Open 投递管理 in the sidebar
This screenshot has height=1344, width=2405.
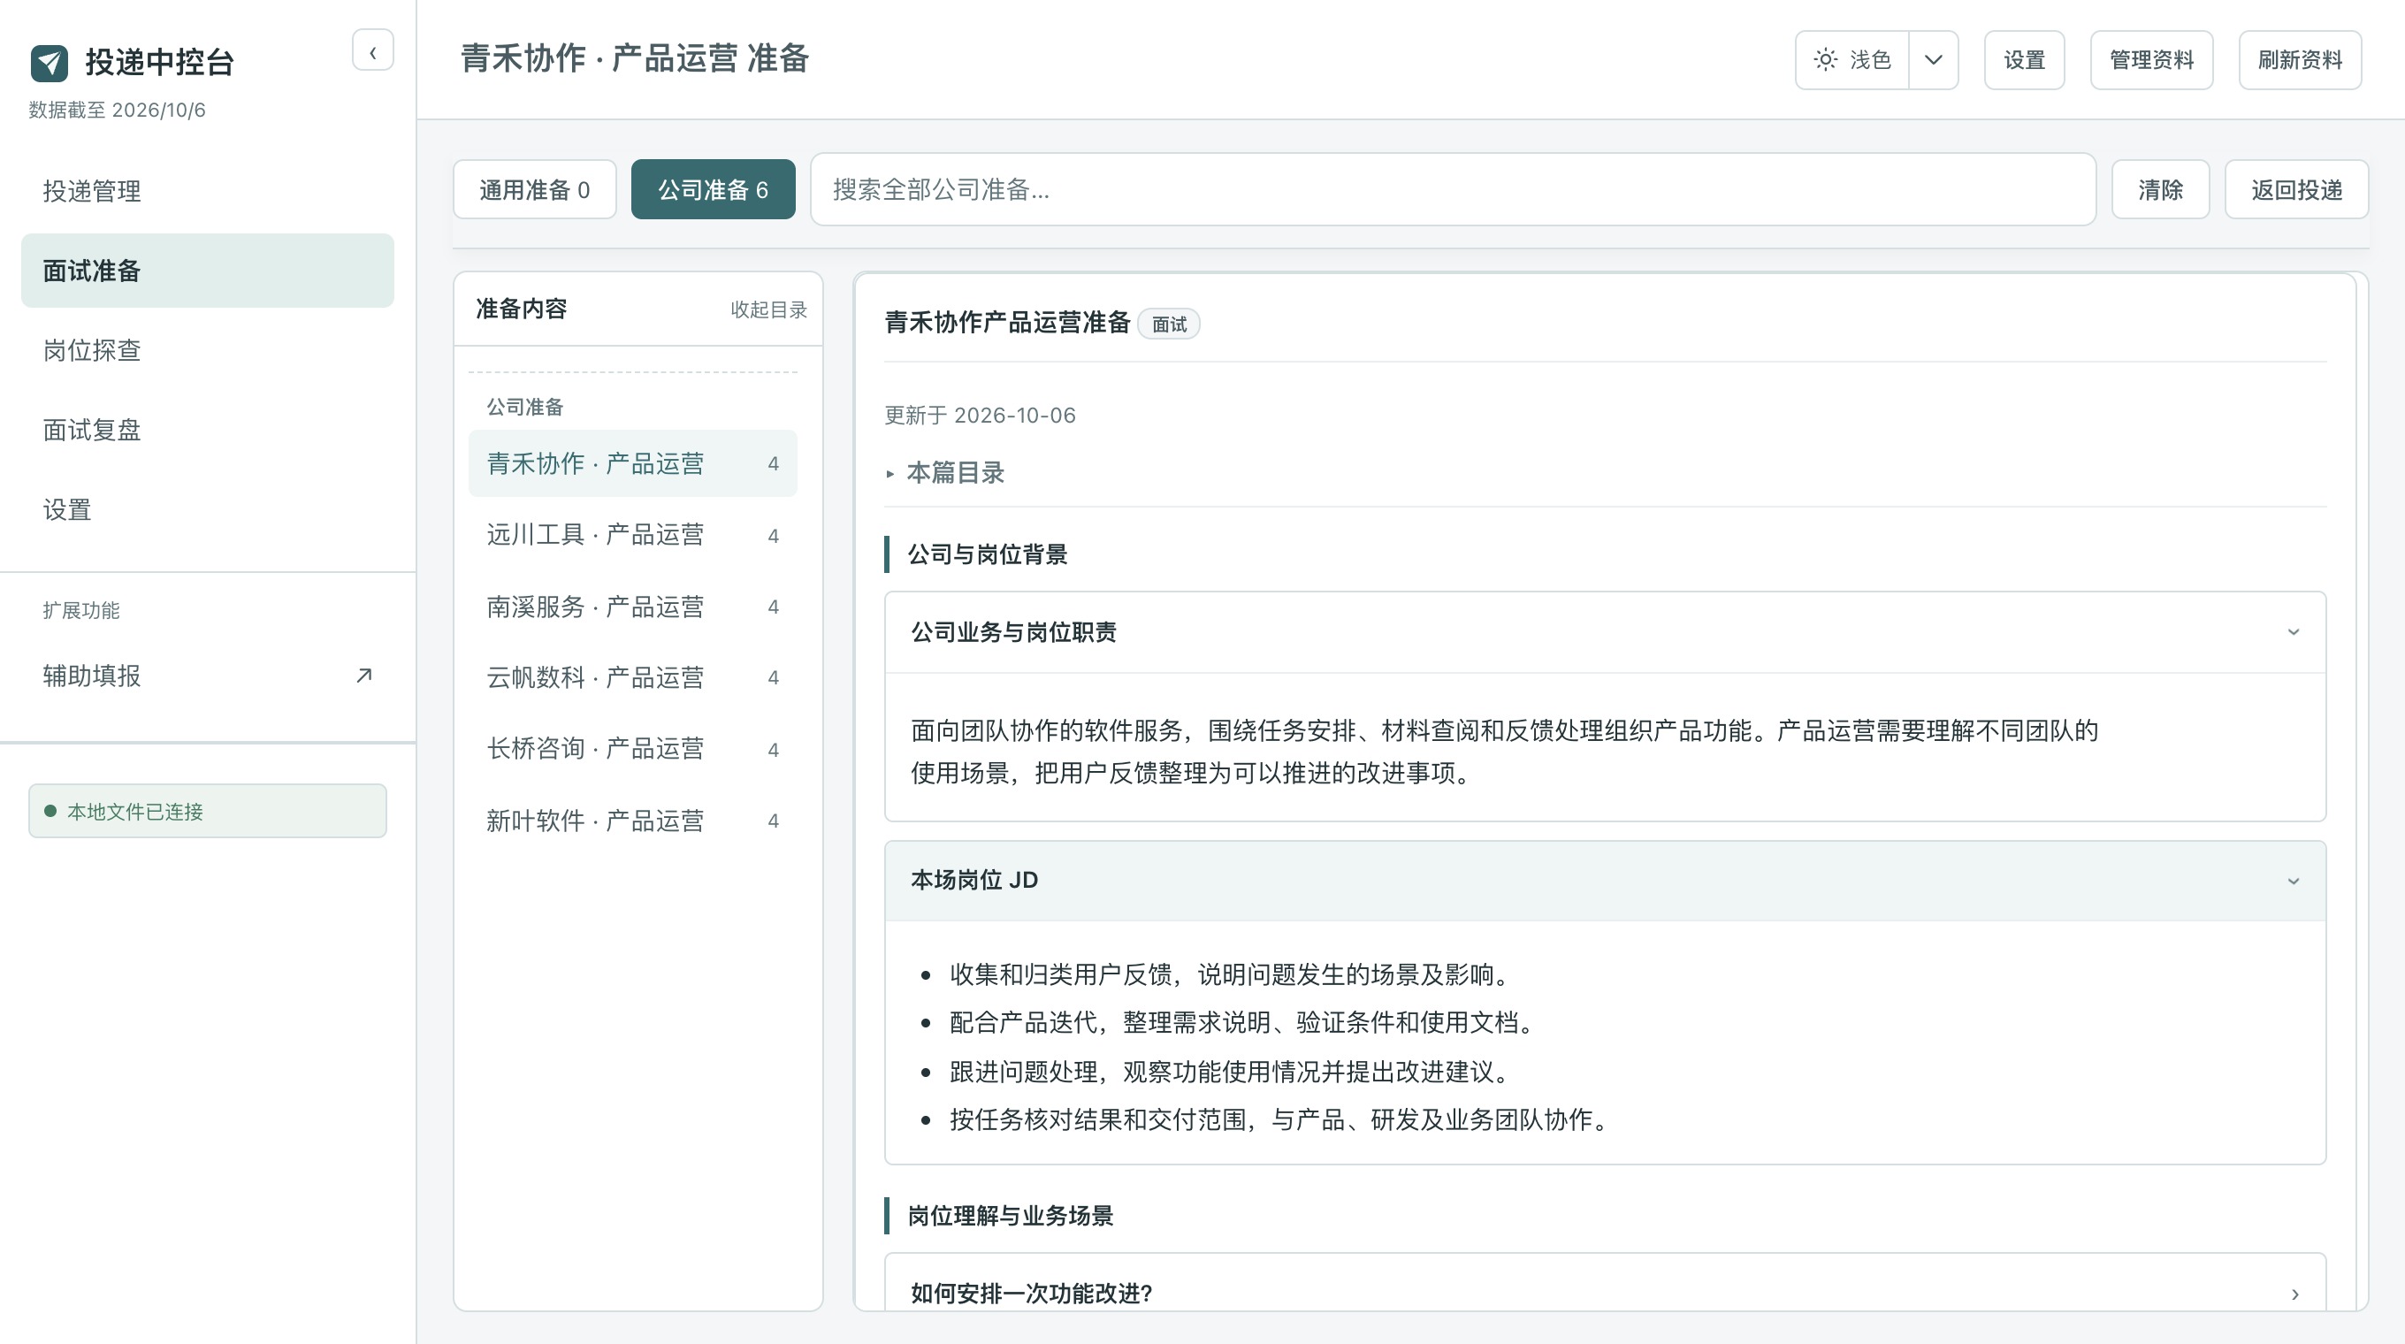pos(207,191)
